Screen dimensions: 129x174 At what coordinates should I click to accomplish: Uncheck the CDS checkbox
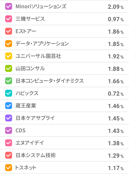tap(9, 130)
